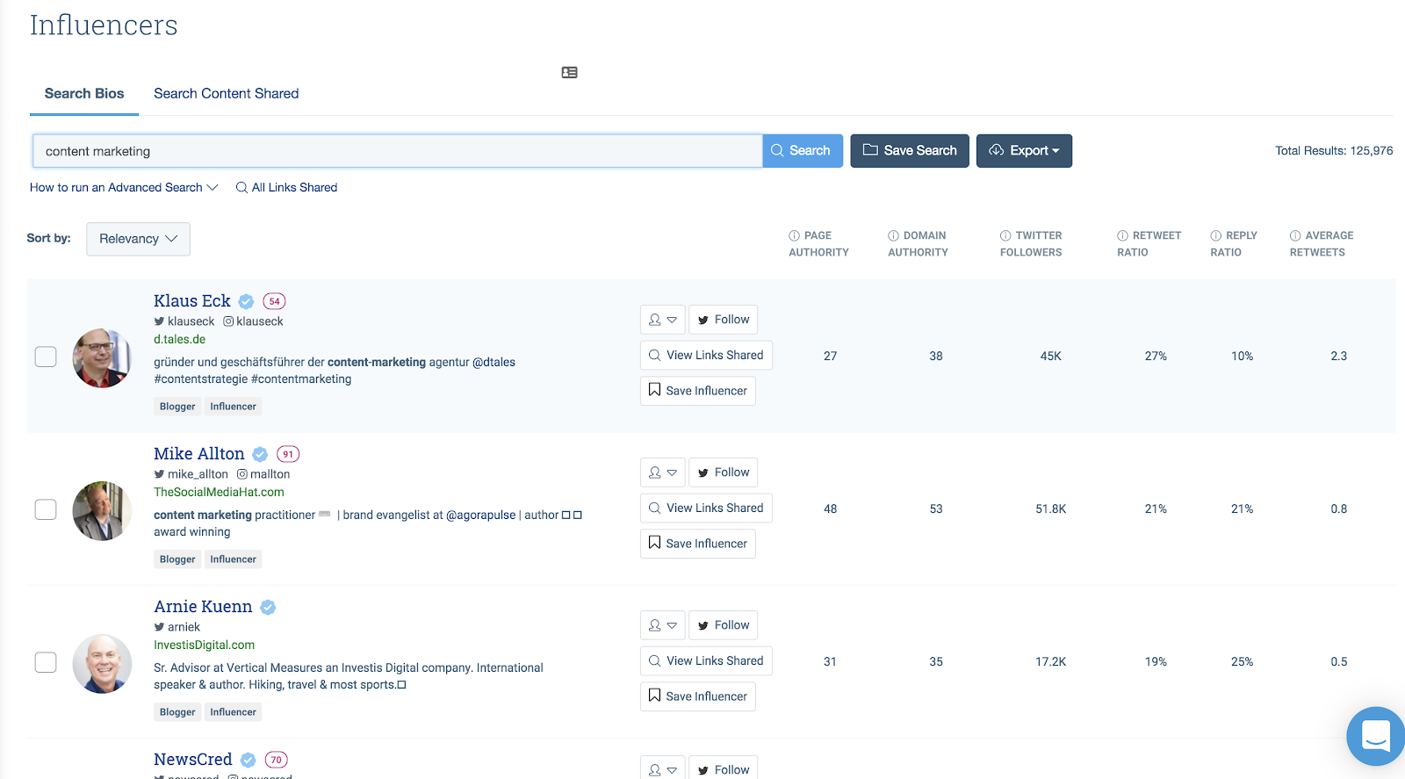1405x779 pixels.
Task: Select the Klaus Eck checkbox
Action: (x=46, y=357)
